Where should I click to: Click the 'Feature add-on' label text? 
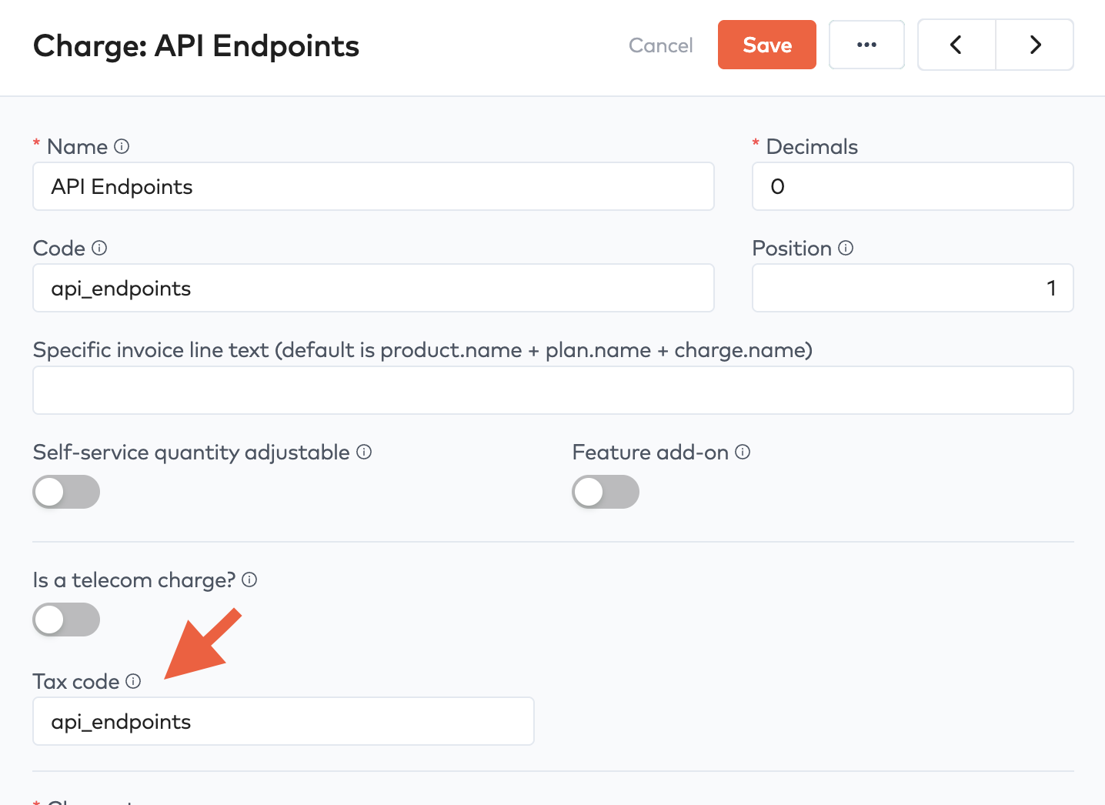(650, 452)
